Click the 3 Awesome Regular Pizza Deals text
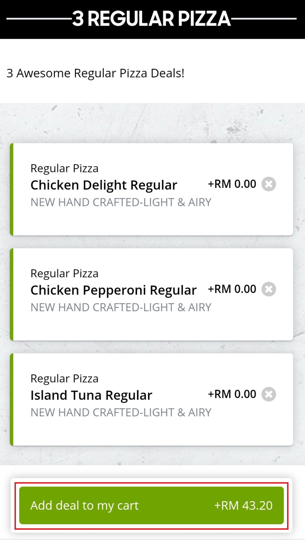 [96, 73]
